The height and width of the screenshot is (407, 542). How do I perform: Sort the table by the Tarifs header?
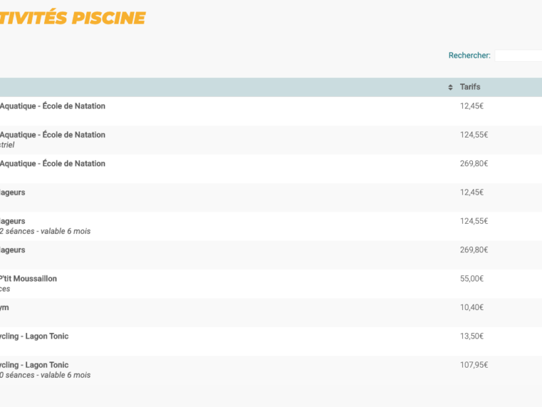coord(470,87)
